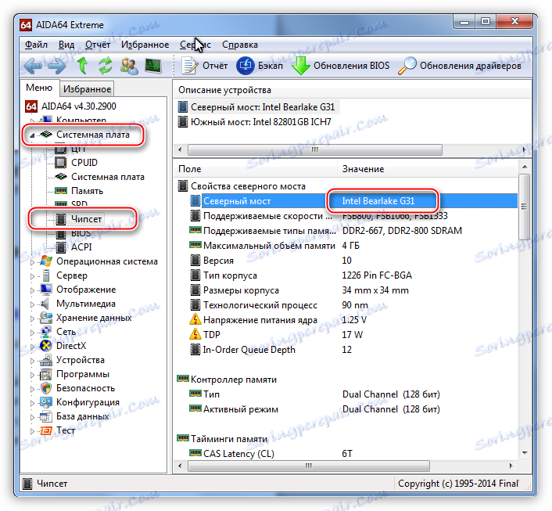This screenshot has height=511, width=552.
Task: Select the Максимальный объём памяти row
Action: (x=353, y=246)
